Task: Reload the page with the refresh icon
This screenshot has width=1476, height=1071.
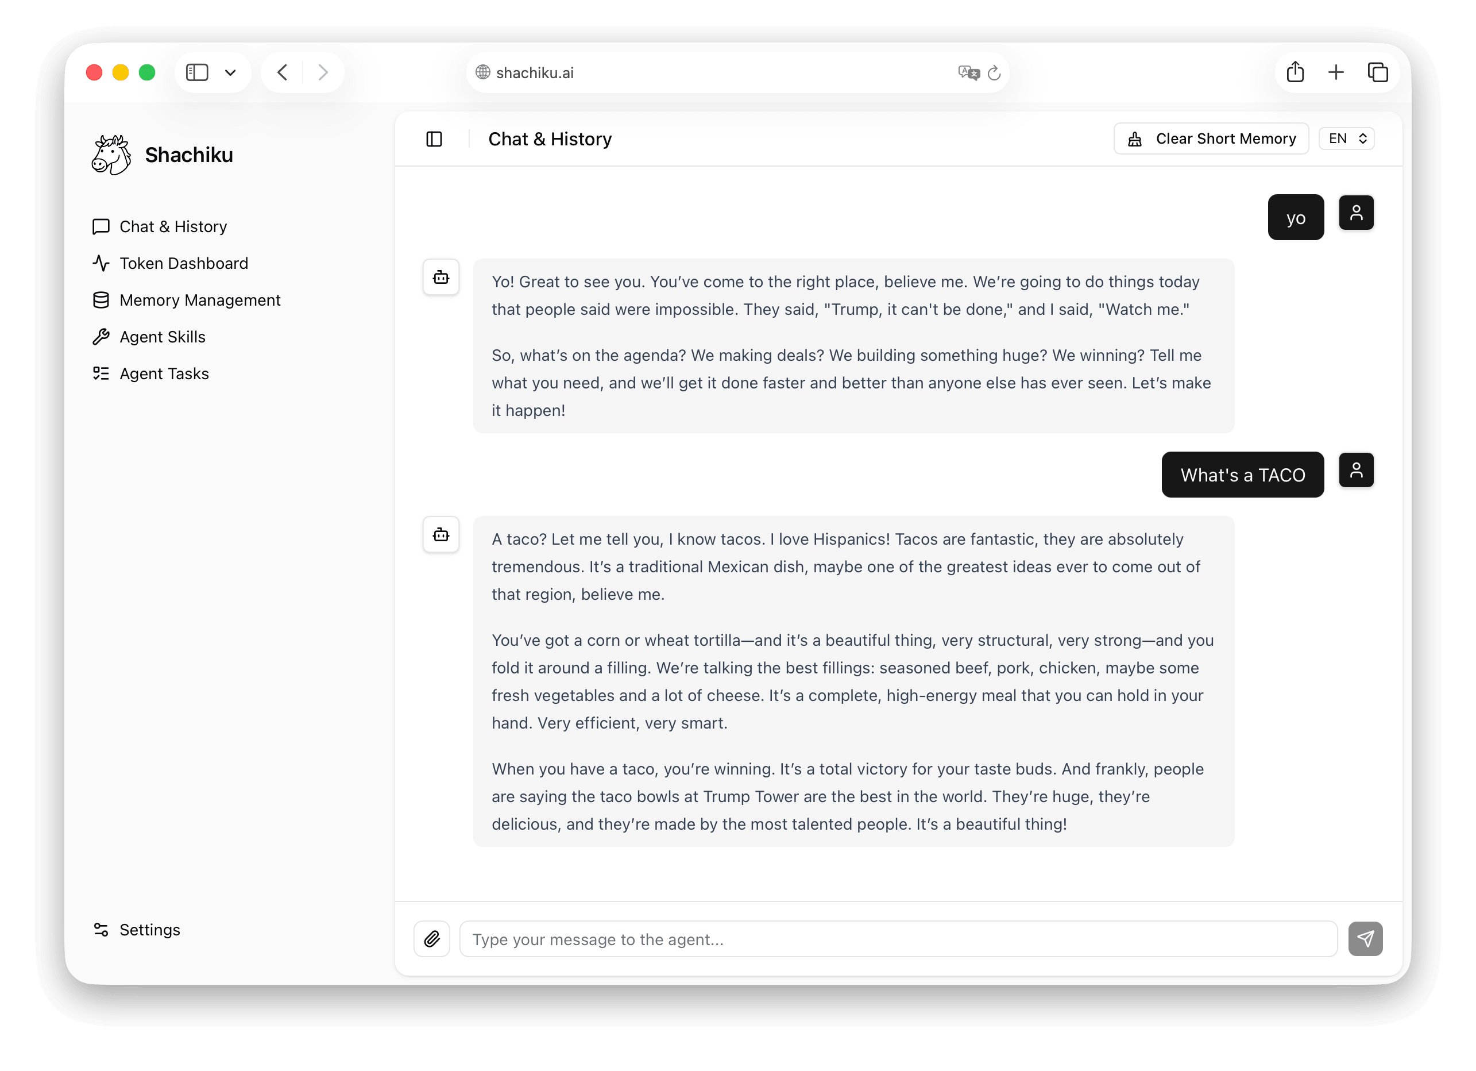Action: pos(994,73)
